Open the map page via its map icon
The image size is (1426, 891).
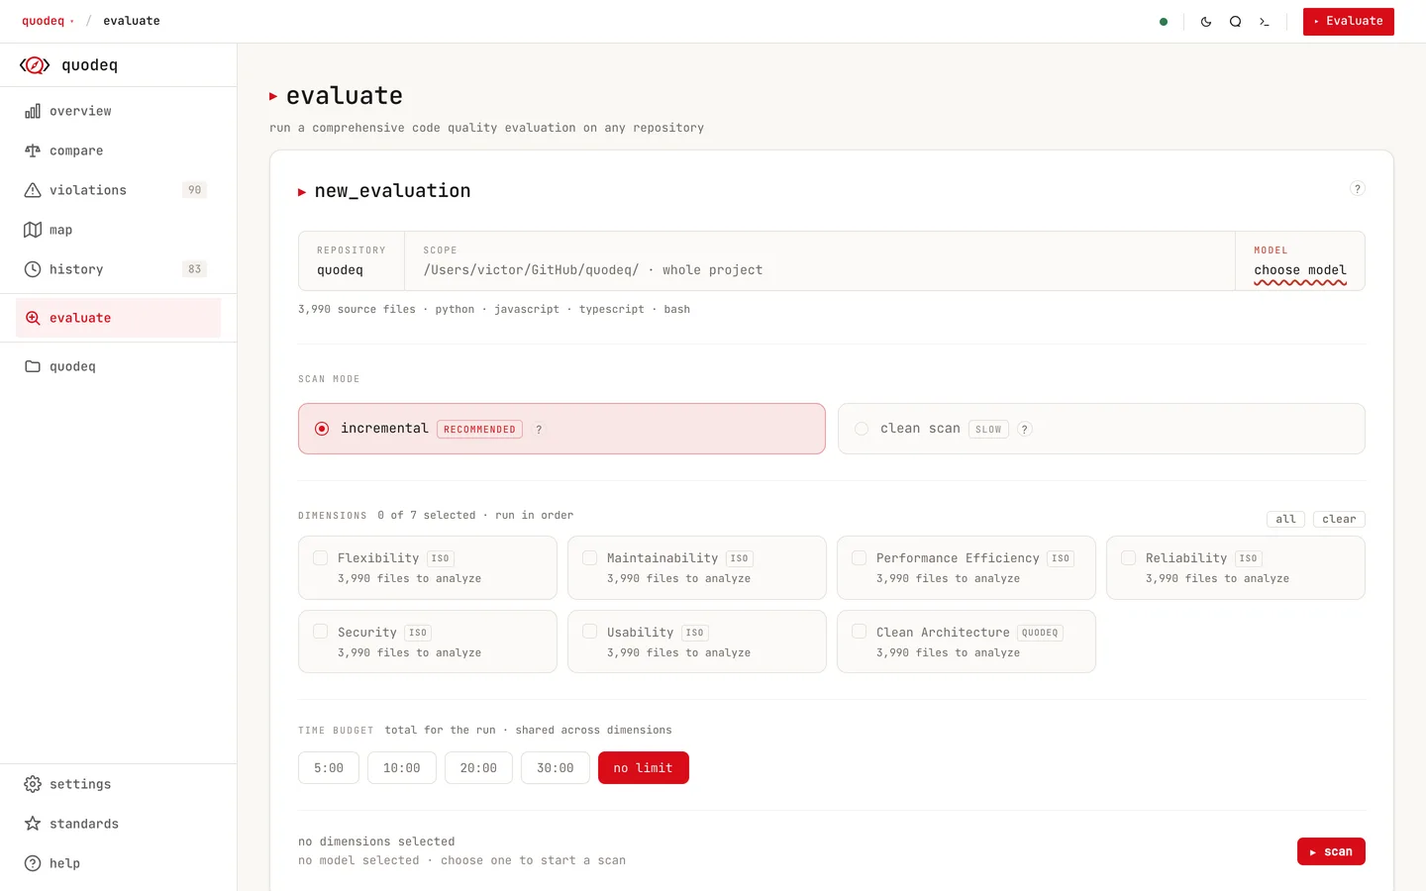(x=33, y=230)
